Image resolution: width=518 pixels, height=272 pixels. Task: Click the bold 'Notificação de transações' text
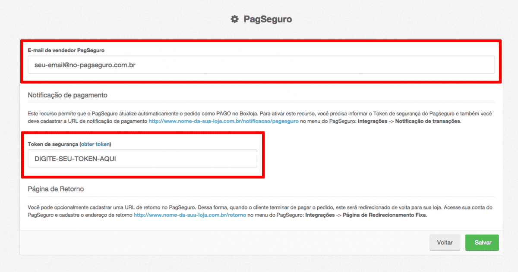coord(428,122)
